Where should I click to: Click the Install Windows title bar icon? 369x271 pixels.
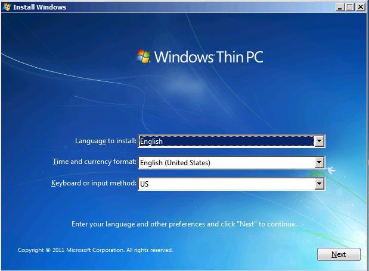coord(7,7)
